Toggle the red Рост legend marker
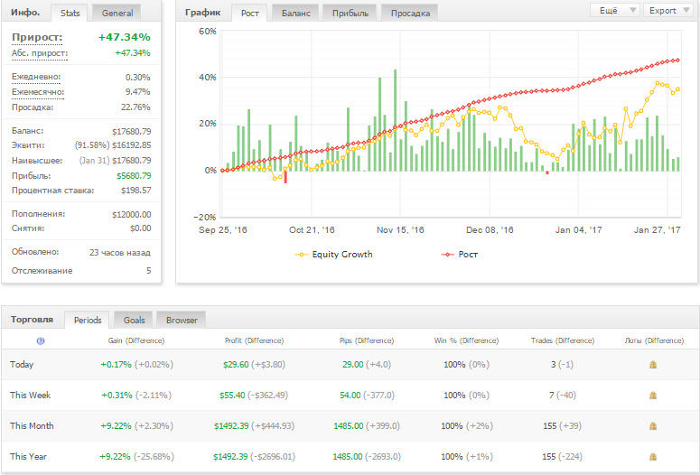 pyautogui.click(x=448, y=255)
